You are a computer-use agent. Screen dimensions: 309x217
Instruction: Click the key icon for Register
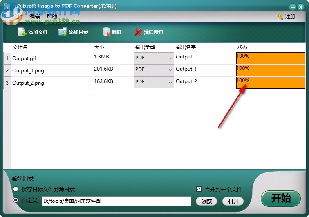point(281,17)
